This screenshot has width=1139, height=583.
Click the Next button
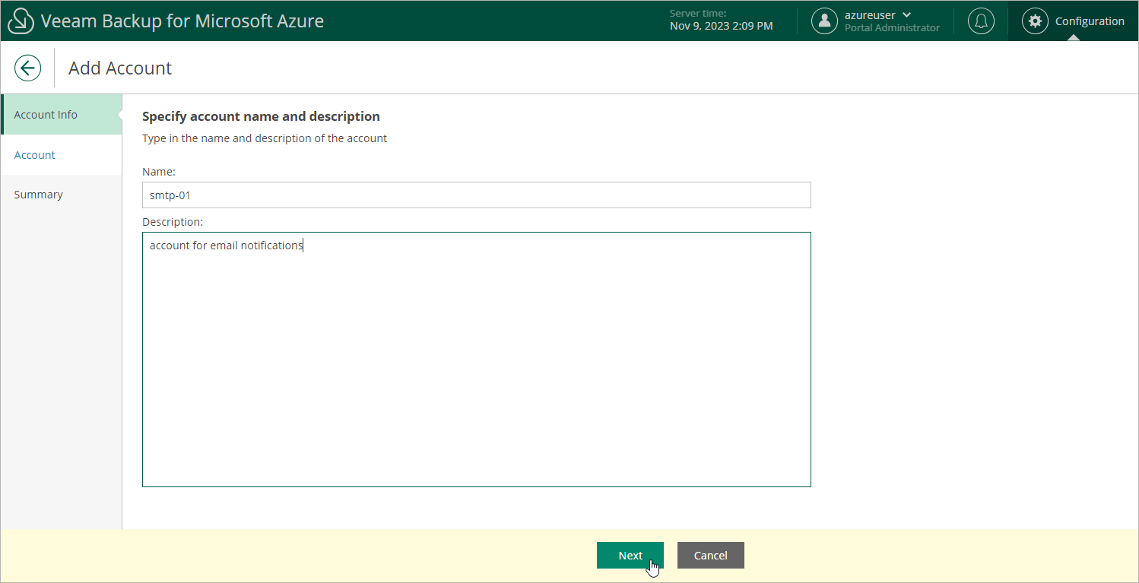[630, 556]
